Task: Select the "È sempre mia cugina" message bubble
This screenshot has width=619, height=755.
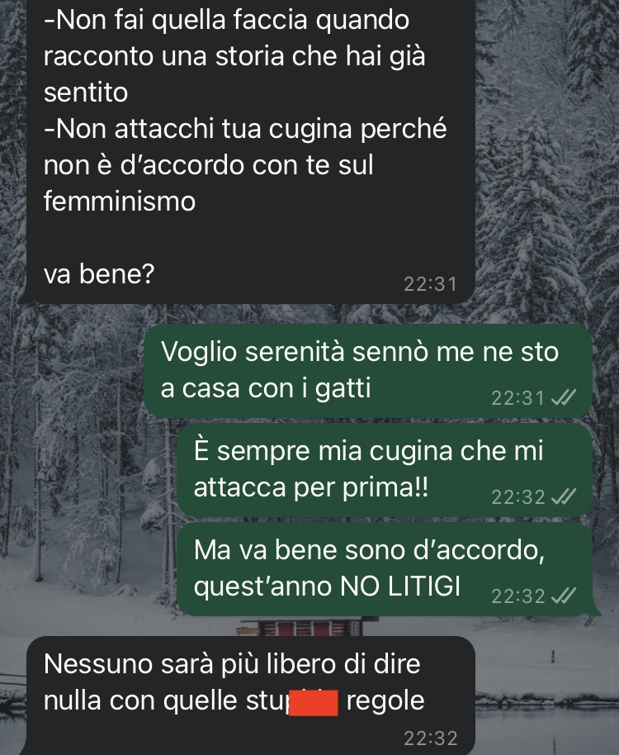Action: coord(385,470)
